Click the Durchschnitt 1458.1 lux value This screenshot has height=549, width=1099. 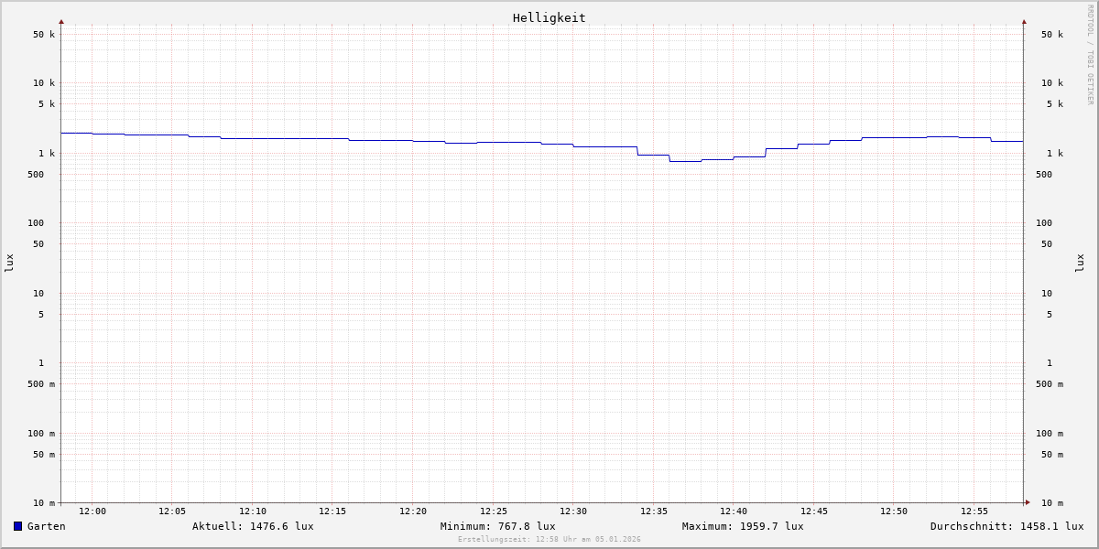1007,526
